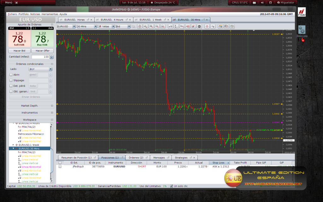The height and width of the screenshot is (202, 323).
Task: Open the Portfolio menu
Action: 23,14
